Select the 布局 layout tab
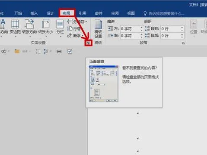 pyautogui.click(x=67, y=13)
